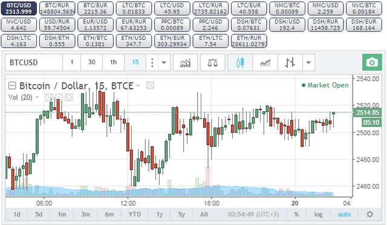Image resolution: width=387 pixels, height=225 pixels.
Task: Select the NVC/BTC pair button
Action: (364, 8)
